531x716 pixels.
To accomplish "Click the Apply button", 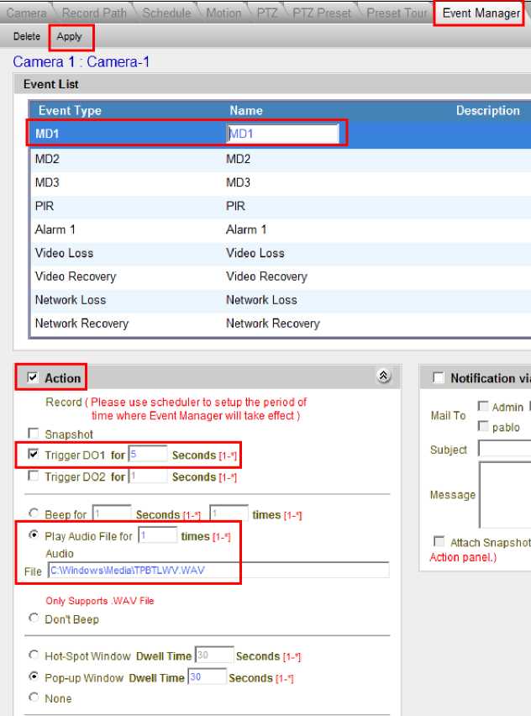I will coord(70,37).
